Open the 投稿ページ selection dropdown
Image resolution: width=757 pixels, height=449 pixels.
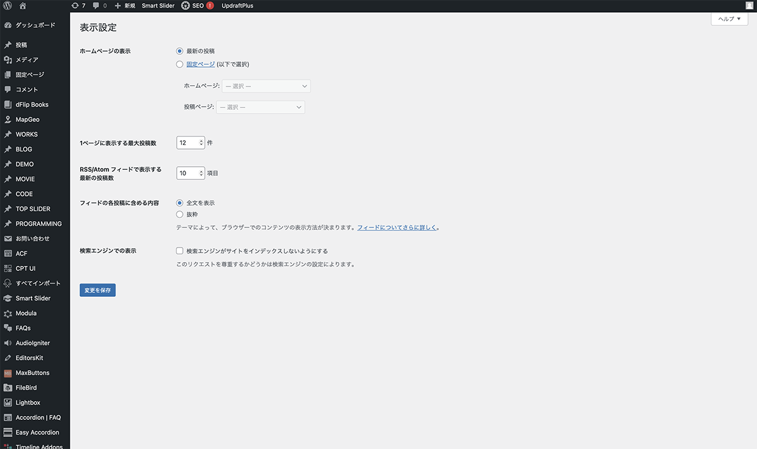(261, 107)
